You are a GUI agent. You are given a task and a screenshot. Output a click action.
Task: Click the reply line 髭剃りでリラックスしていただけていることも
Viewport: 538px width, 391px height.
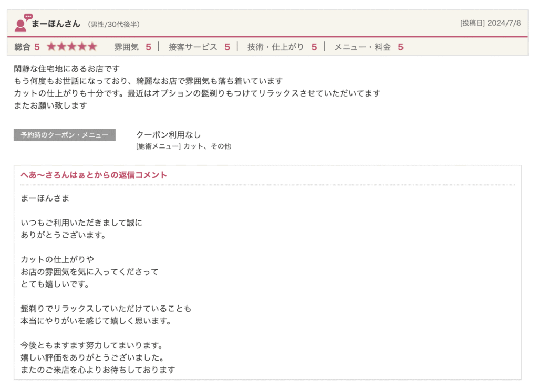point(106,308)
